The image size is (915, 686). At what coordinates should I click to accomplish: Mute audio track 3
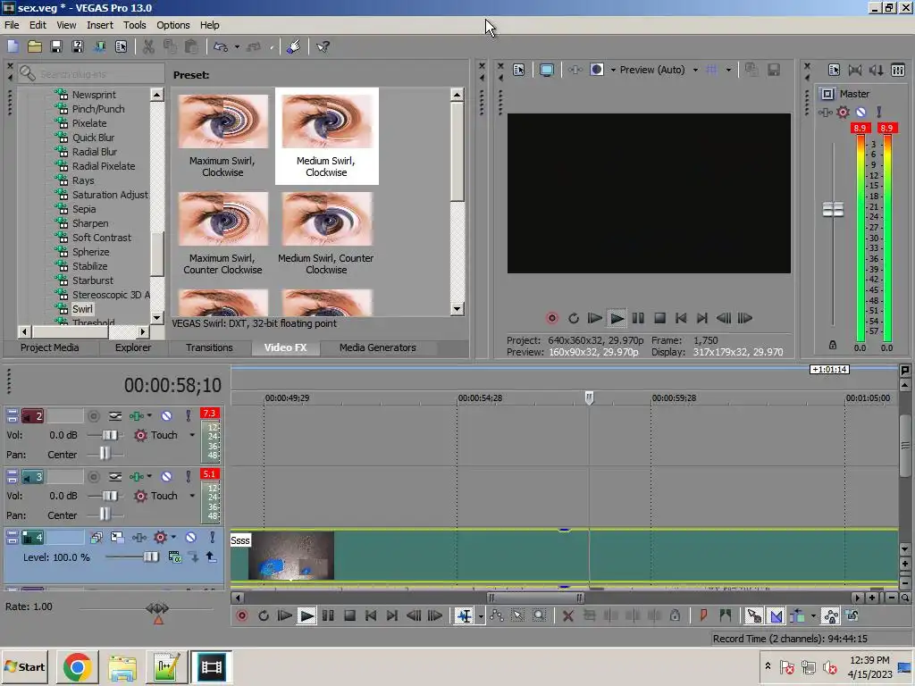coord(166,477)
